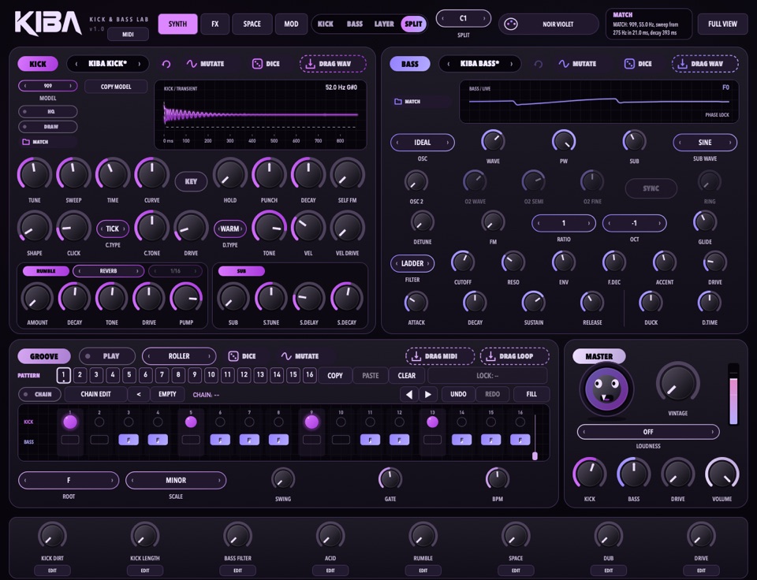
Task: Click the kick transient waveform display
Action: tap(260, 115)
